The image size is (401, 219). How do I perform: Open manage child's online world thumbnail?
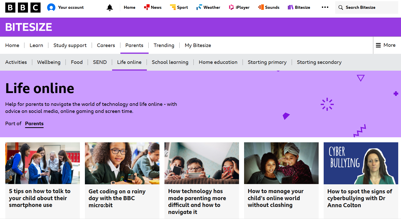coord(281,163)
